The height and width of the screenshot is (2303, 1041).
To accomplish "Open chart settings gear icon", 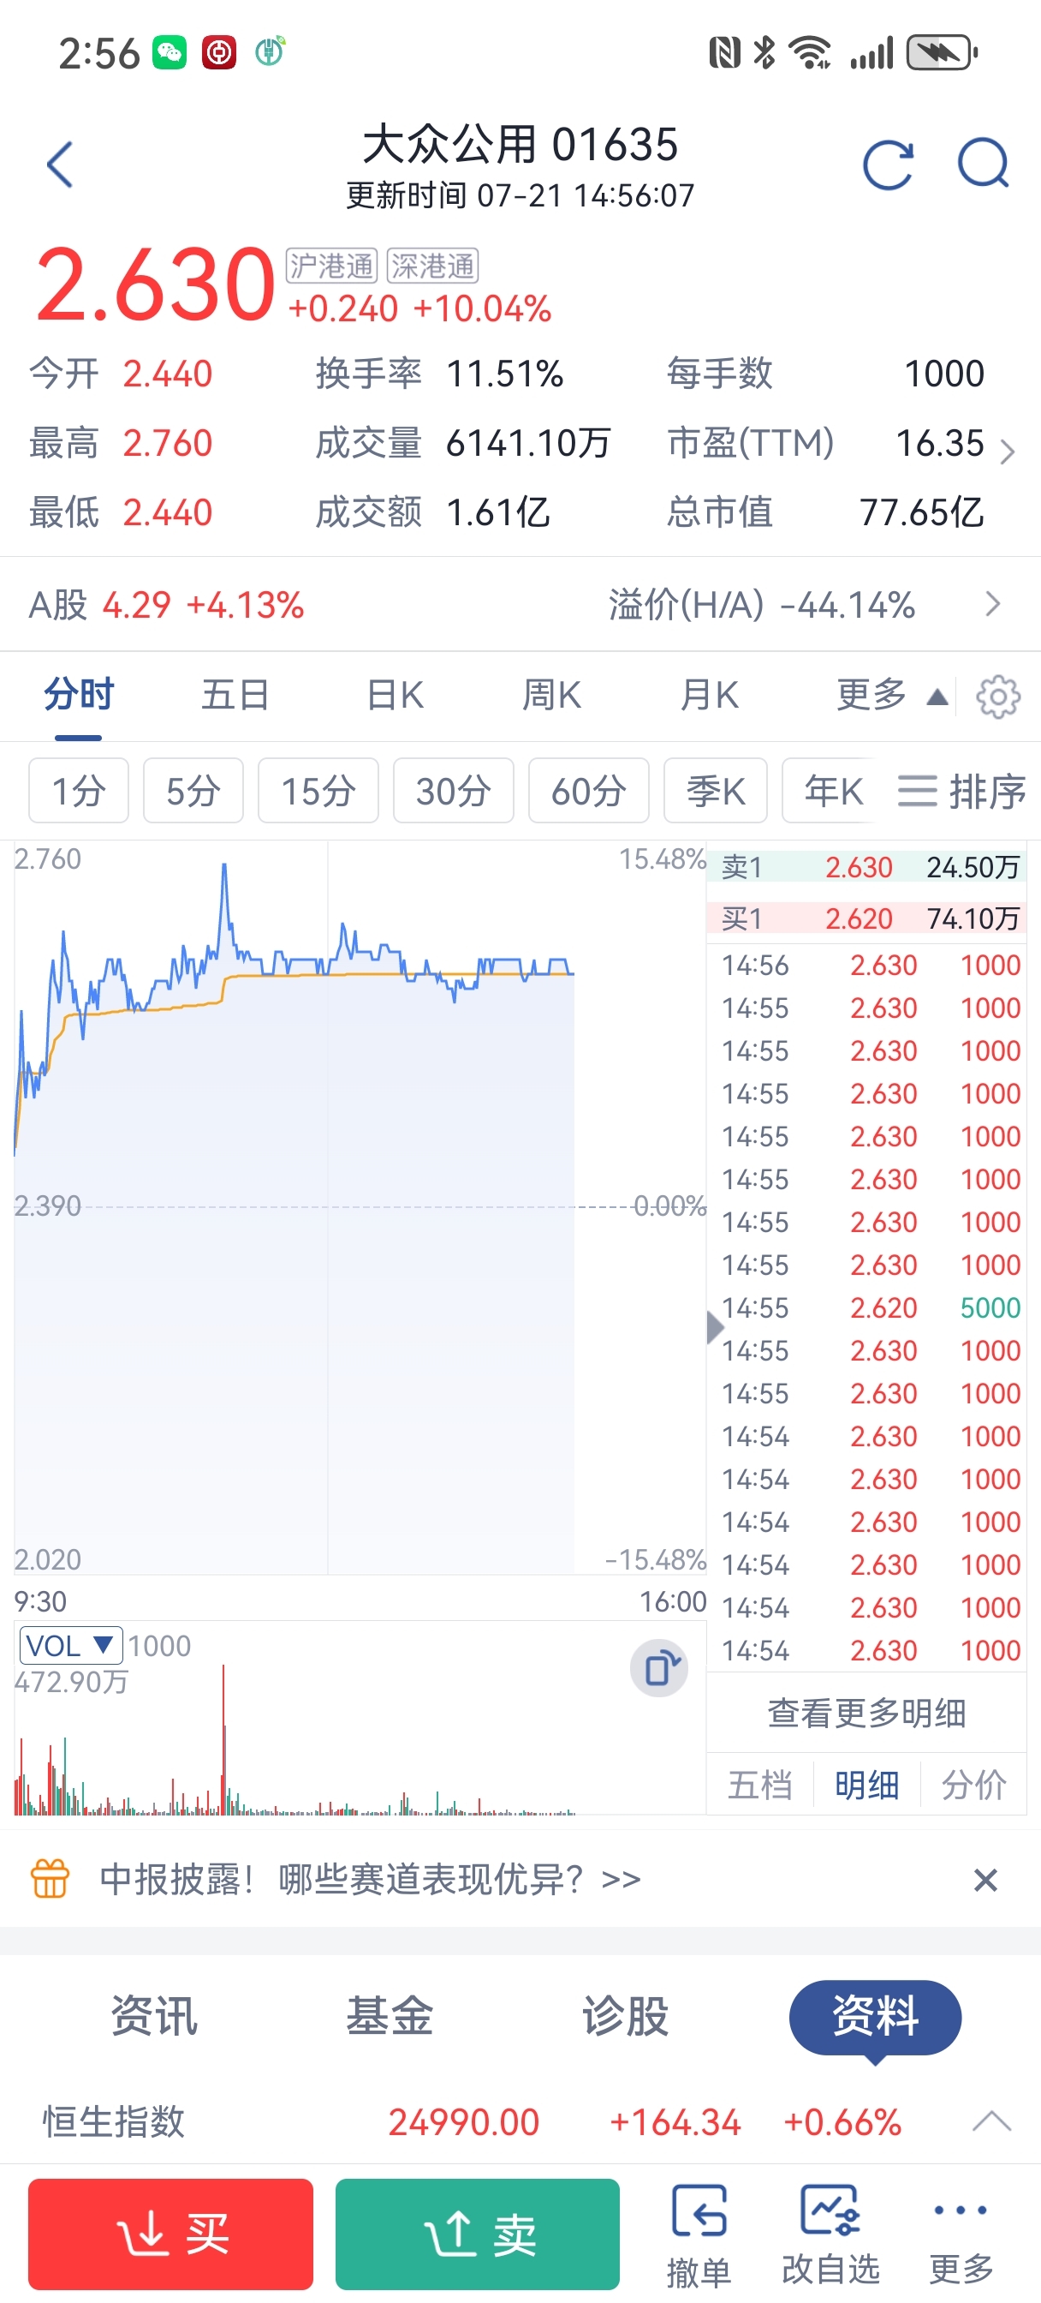I will pos(997,697).
